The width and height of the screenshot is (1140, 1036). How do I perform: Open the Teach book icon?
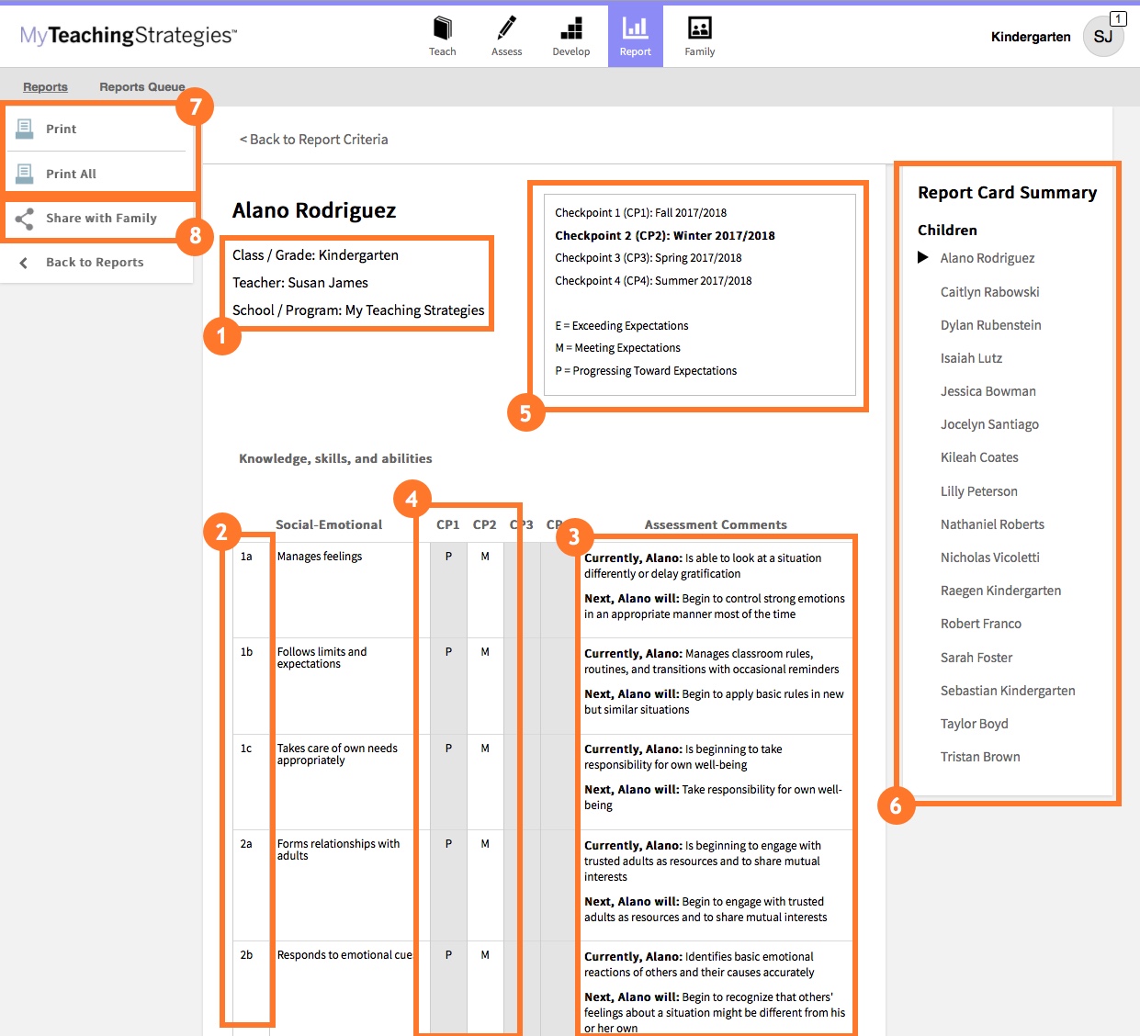(x=442, y=28)
